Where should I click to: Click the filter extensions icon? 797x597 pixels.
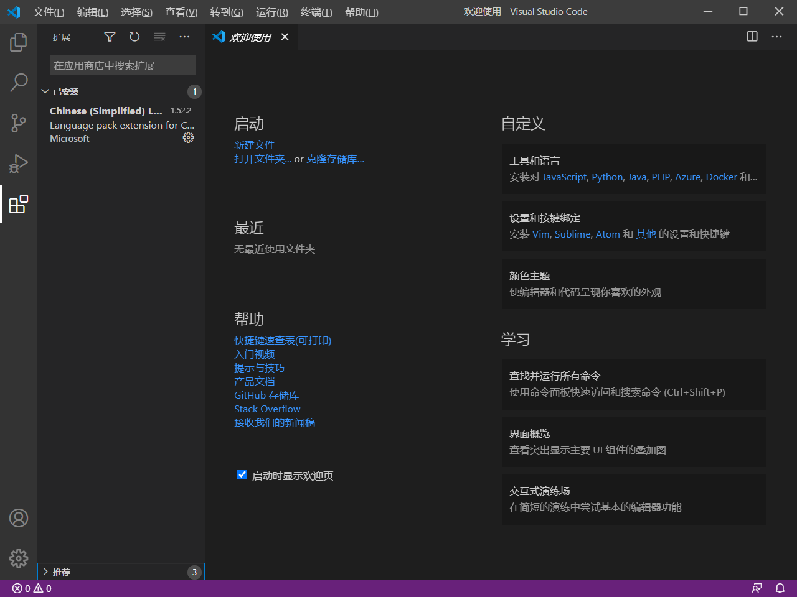click(x=110, y=37)
